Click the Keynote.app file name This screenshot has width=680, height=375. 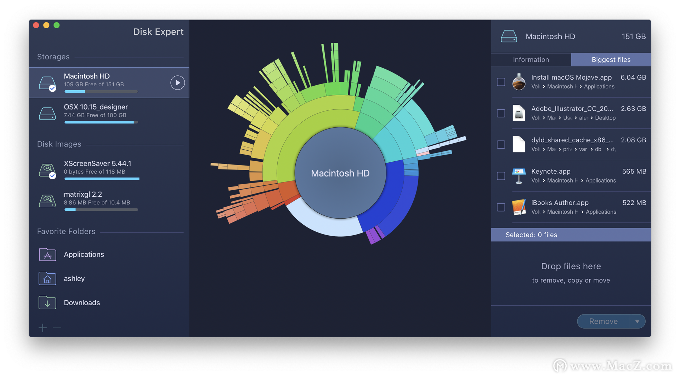(551, 171)
